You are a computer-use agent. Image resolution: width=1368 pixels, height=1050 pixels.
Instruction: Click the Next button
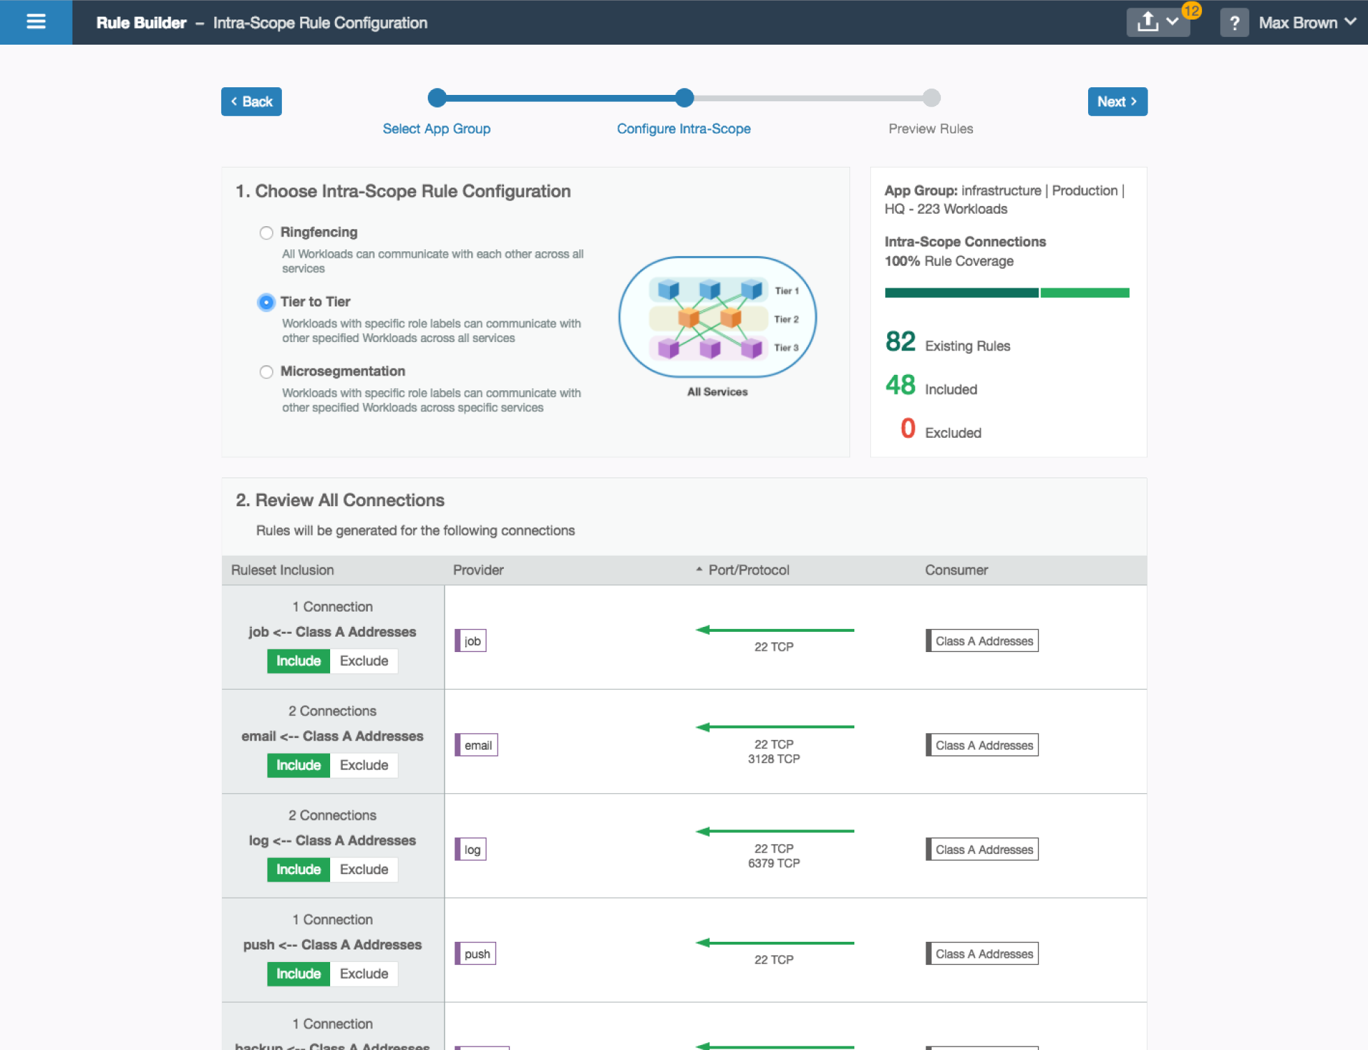[x=1117, y=101]
